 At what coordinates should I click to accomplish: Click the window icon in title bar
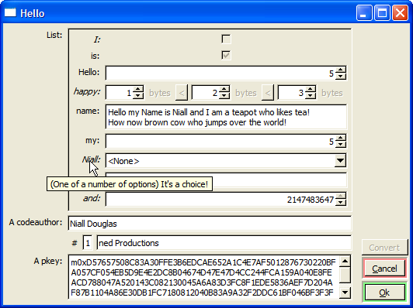coord(10,12)
